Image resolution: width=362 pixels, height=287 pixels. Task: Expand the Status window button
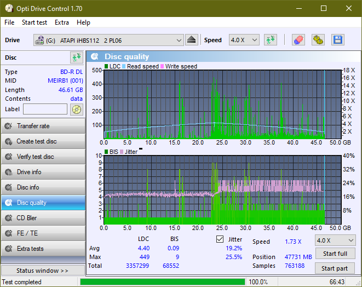tap(43, 271)
